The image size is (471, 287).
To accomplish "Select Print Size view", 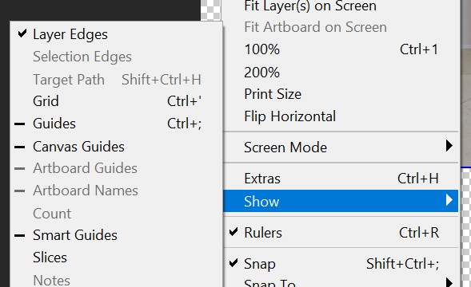I will pyautogui.click(x=341, y=94).
